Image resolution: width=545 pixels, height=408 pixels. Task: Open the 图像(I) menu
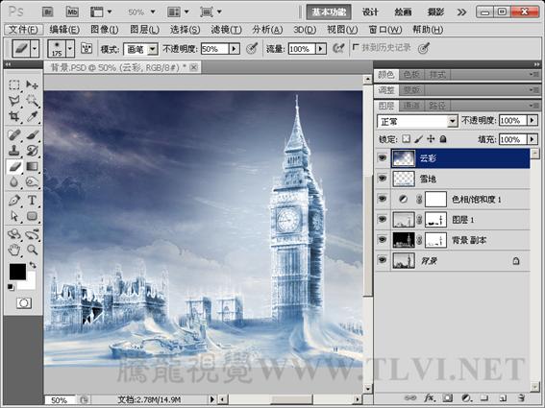tap(104, 30)
